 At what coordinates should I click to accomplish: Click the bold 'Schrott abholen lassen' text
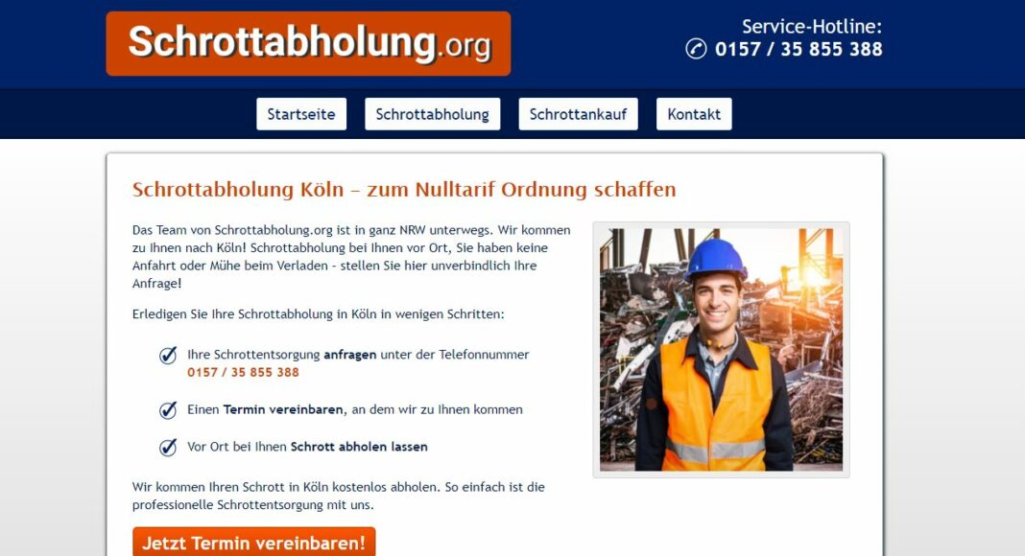[359, 447]
